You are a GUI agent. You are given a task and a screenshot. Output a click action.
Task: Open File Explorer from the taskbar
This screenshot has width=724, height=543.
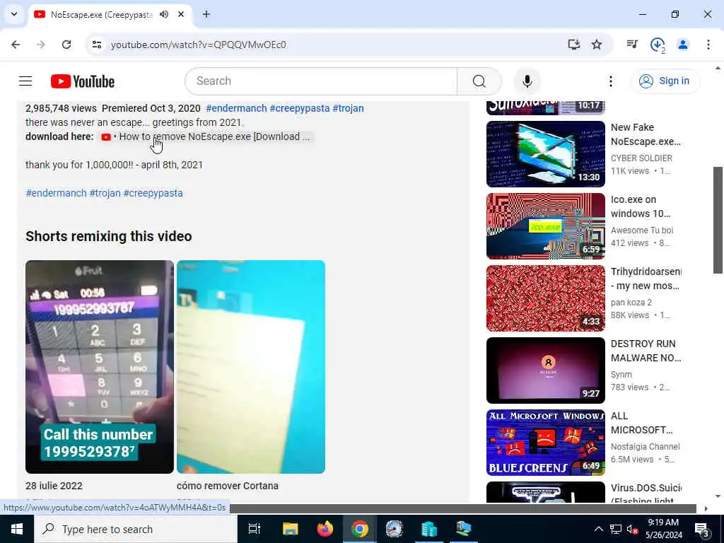[x=291, y=529]
